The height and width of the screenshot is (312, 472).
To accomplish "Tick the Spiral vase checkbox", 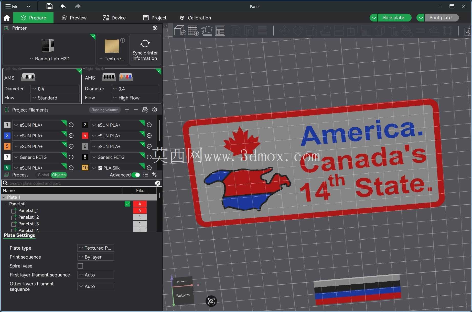I will coord(80,266).
